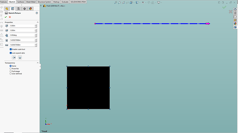
Task: Switch to the Structure System tab
Action: 44,2
